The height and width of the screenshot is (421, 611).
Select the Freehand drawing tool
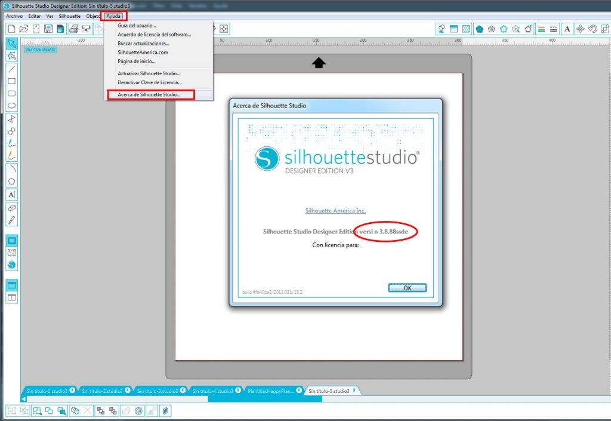pos(12,143)
